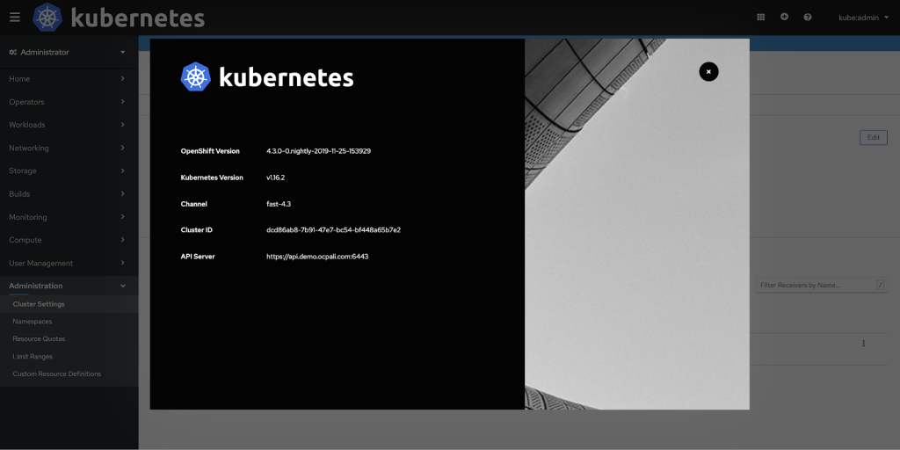Expand the Operators navigation section
The image size is (900, 450).
pyautogui.click(x=69, y=102)
